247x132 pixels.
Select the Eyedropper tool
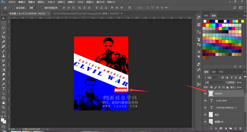(x=3, y=42)
